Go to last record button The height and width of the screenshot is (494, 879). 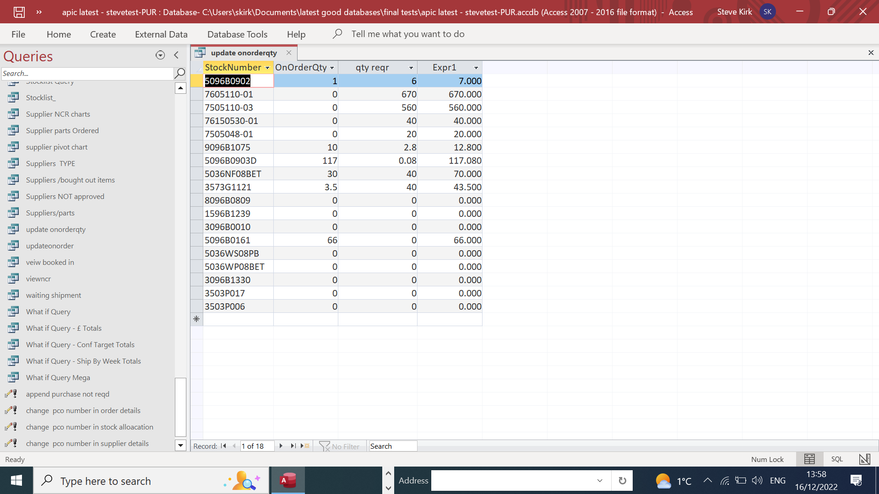pyautogui.click(x=293, y=446)
